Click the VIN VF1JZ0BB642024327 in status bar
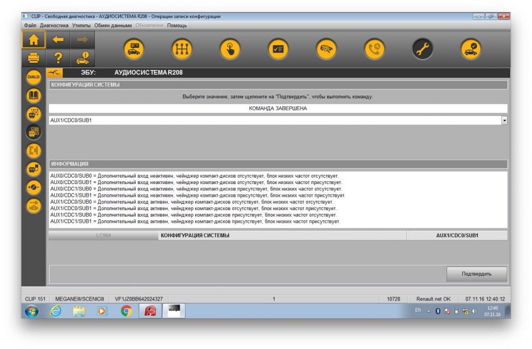The height and width of the screenshot is (349, 532). click(x=139, y=299)
